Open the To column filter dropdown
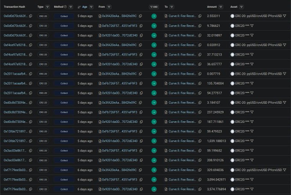291x195 pixels. click(172, 7)
